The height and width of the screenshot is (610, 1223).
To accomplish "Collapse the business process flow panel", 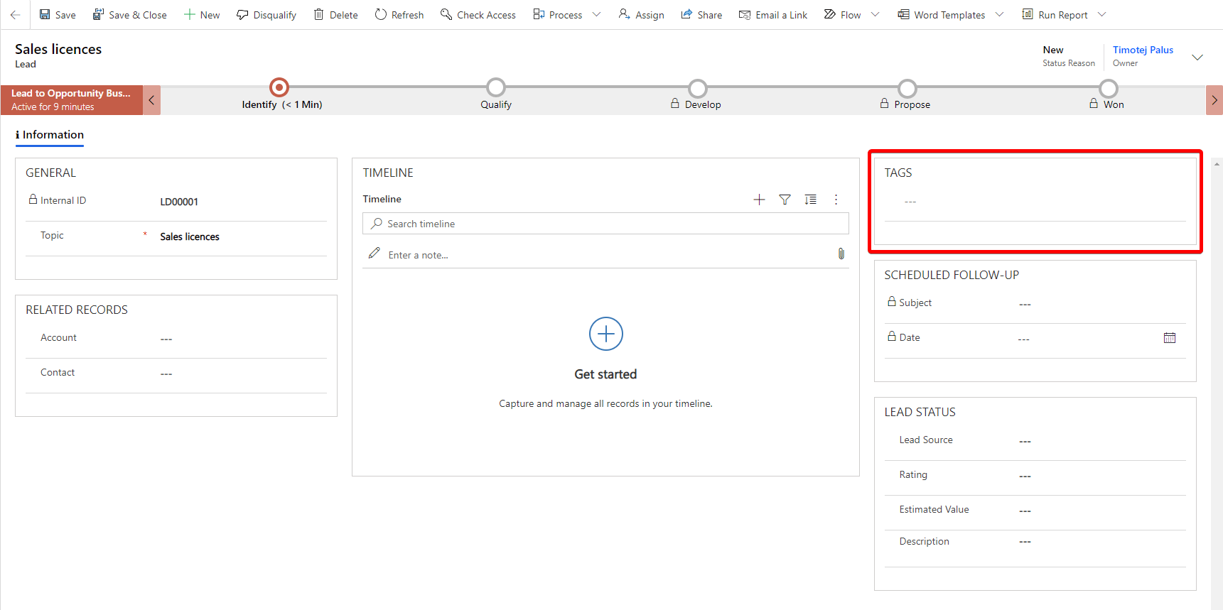I will coord(151,100).
